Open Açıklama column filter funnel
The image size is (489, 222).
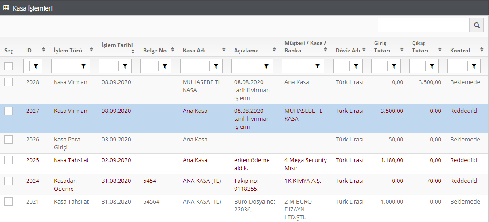click(x=266, y=66)
